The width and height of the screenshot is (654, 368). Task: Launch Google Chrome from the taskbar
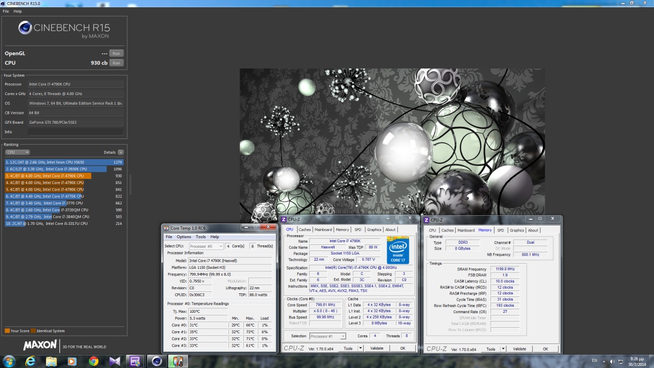[94, 361]
